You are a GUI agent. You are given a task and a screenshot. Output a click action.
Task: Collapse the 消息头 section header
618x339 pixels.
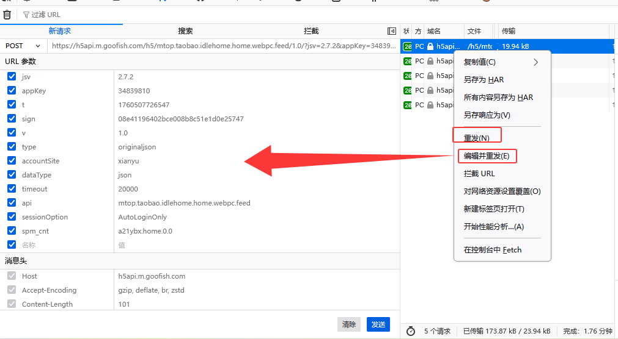(17, 261)
